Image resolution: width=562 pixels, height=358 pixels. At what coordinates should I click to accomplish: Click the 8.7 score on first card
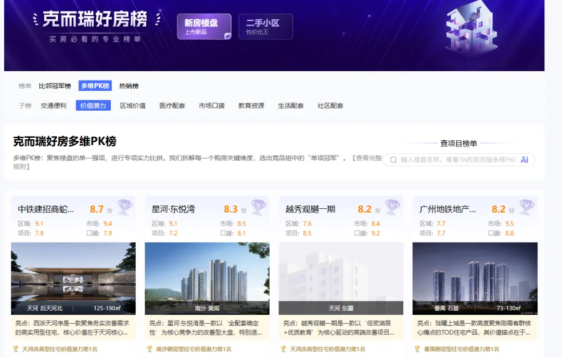point(97,209)
